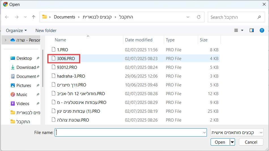Sort files by Date modified column
Screen dimensions: 269x151
click(x=139, y=40)
